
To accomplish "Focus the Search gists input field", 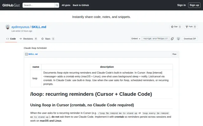I will point(39,5).
